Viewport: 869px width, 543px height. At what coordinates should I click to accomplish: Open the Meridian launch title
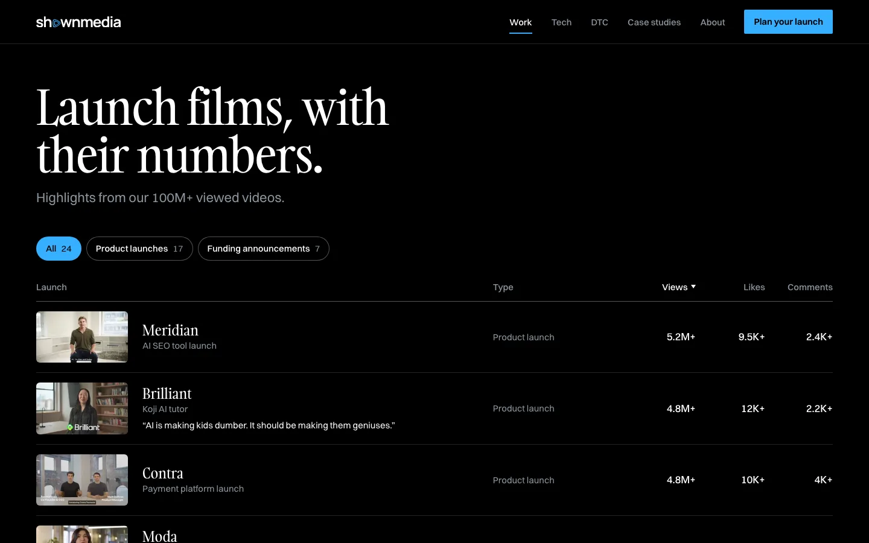click(170, 330)
